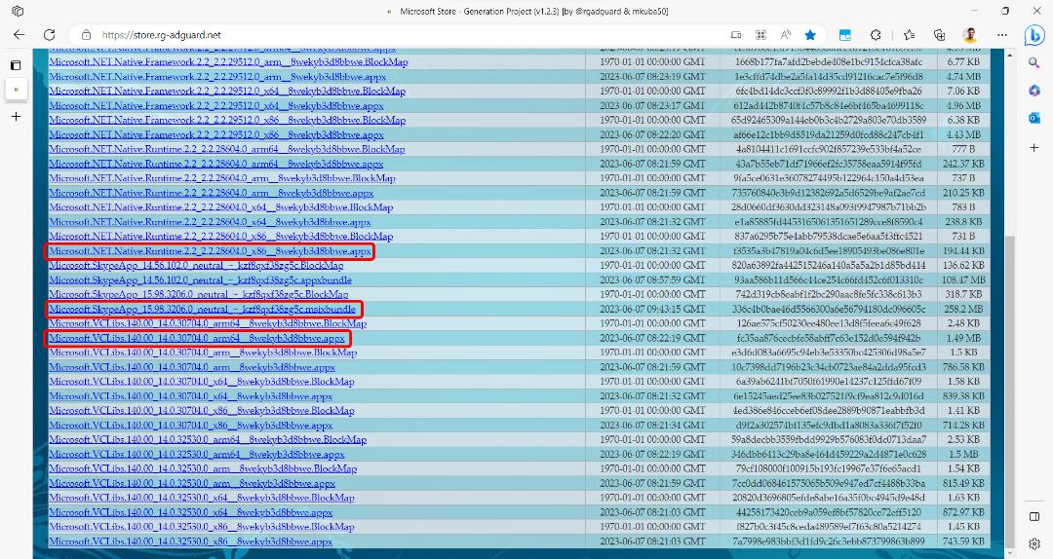The height and width of the screenshot is (559, 1053).
Task: Download VCLibs.140.00 14.0.32530.0 arm BlockMap link
Action: pos(203,469)
